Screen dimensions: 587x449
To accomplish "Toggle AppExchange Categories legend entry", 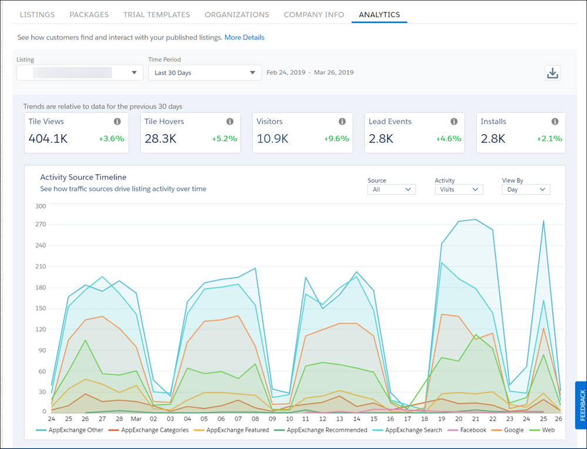I will [149, 430].
